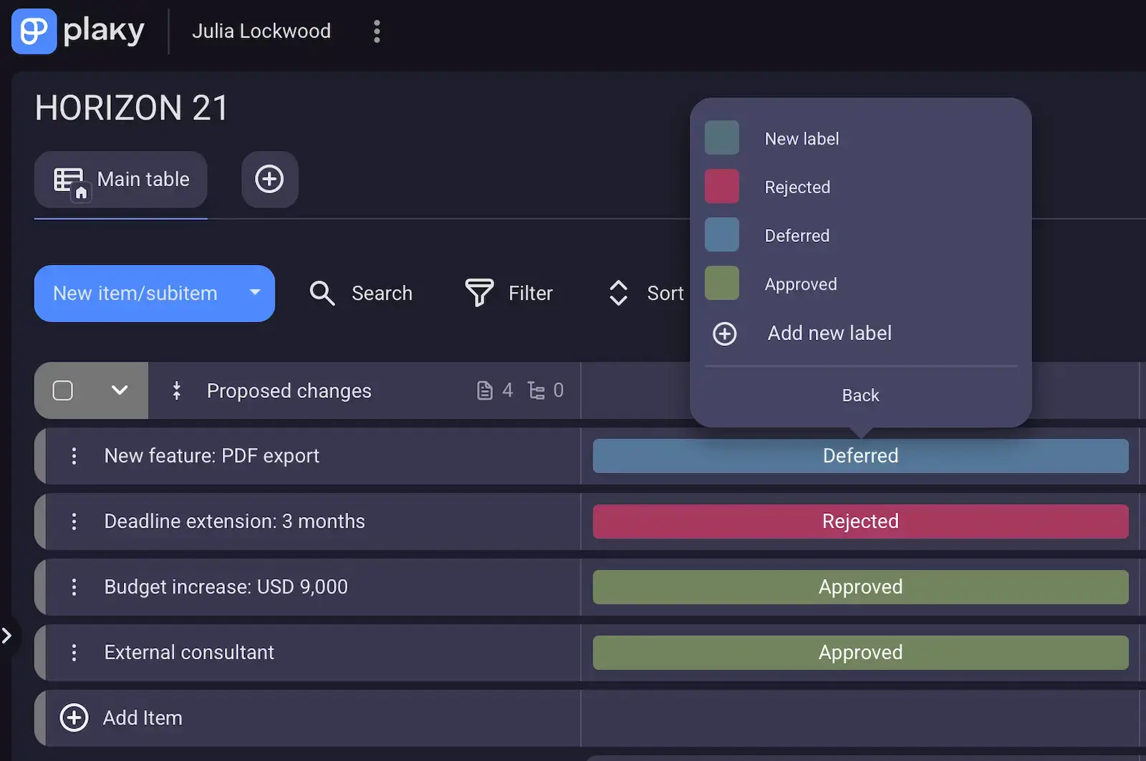Image resolution: width=1146 pixels, height=761 pixels.
Task: Click the Filter funnel icon
Action: (x=479, y=294)
